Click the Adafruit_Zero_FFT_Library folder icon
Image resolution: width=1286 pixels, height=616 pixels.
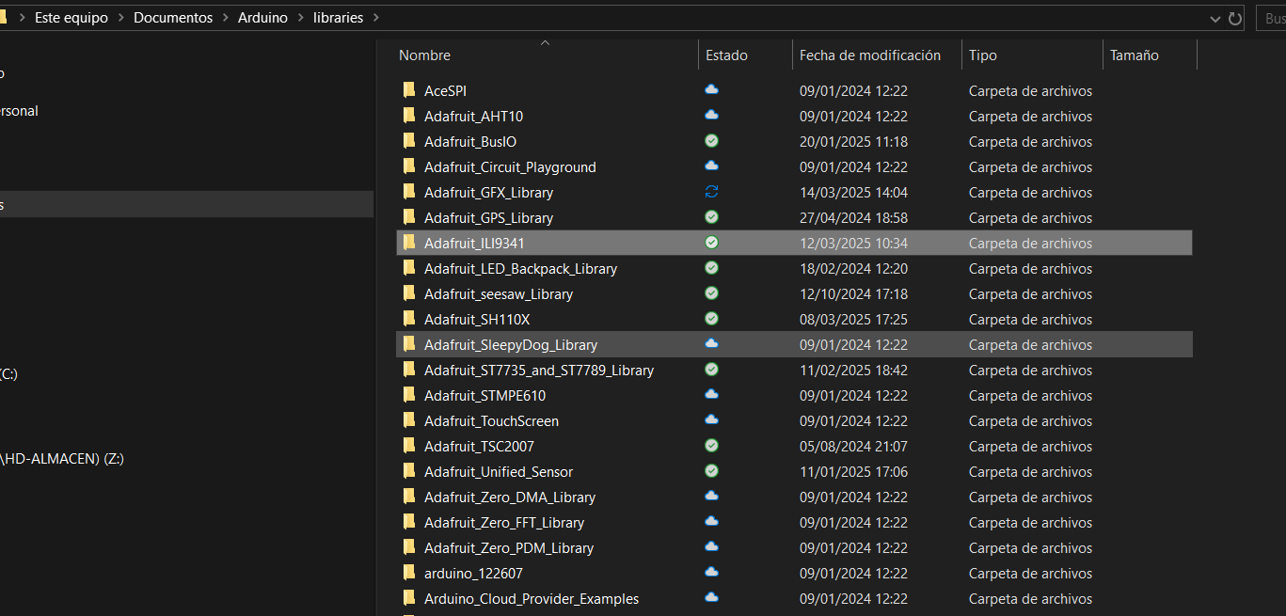click(409, 522)
